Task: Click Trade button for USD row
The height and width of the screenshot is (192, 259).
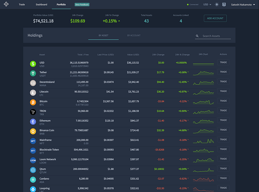Action: pos(223,62)
